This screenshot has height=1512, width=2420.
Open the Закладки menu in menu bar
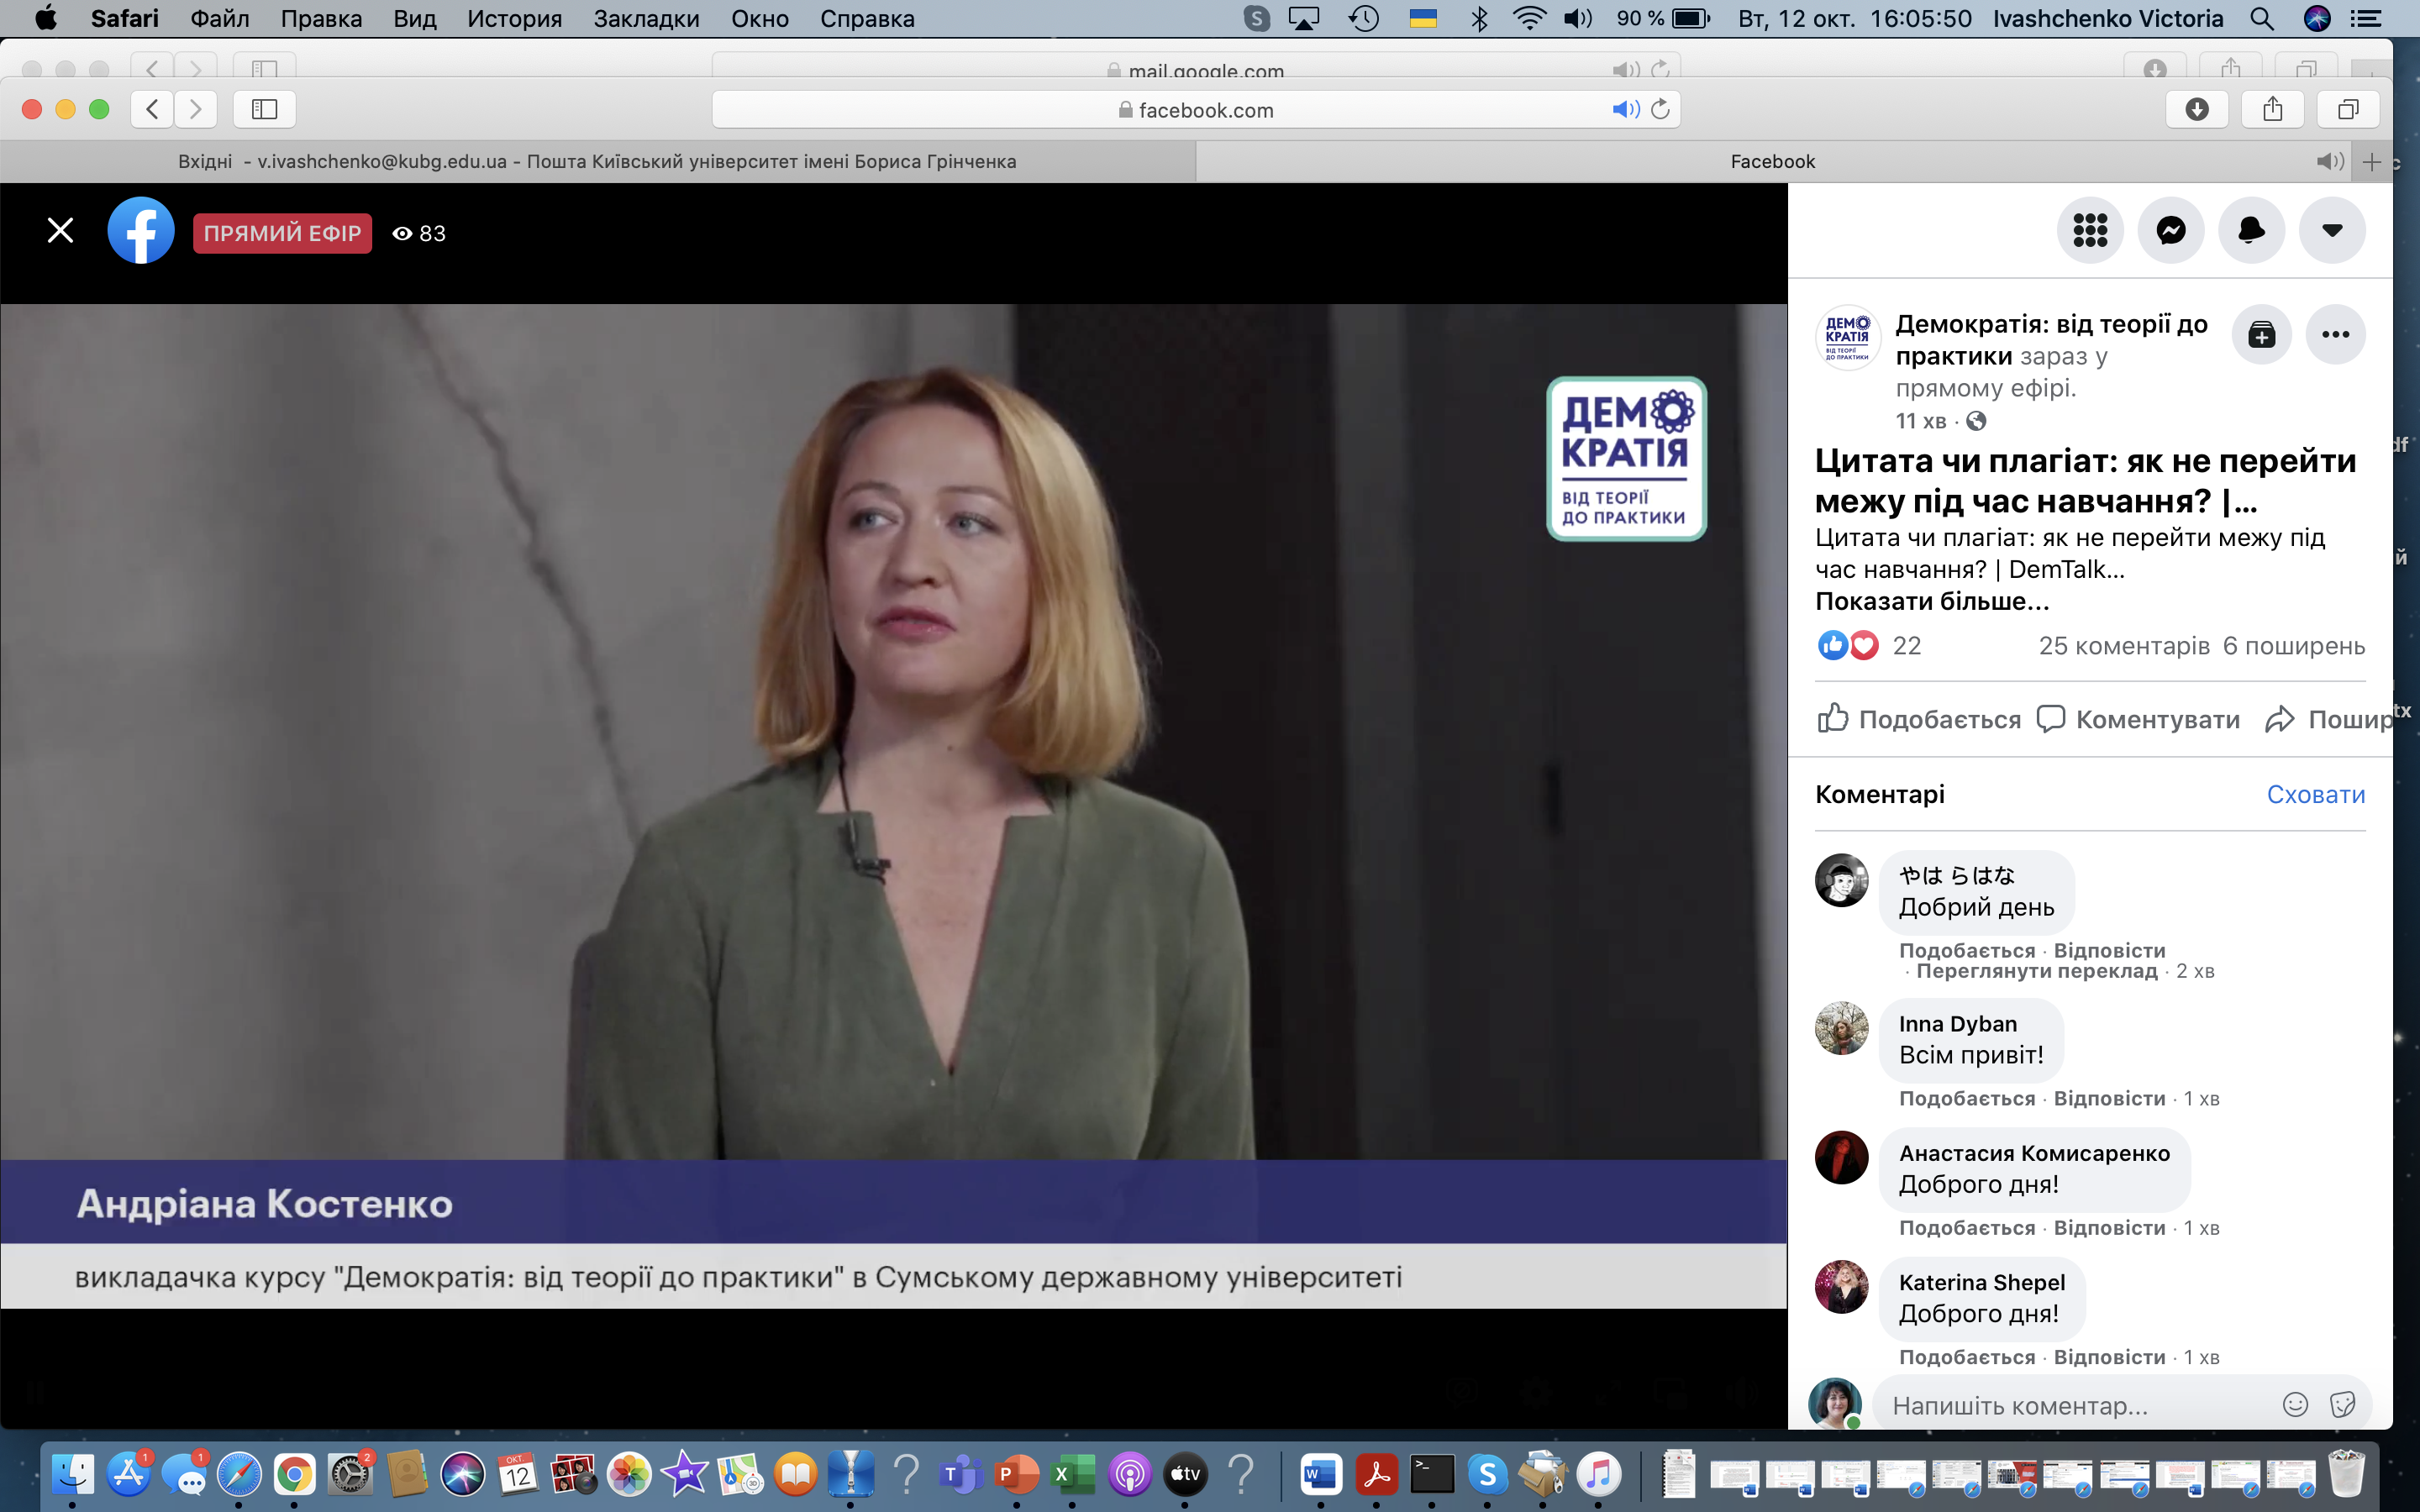(x=646, y=19)
